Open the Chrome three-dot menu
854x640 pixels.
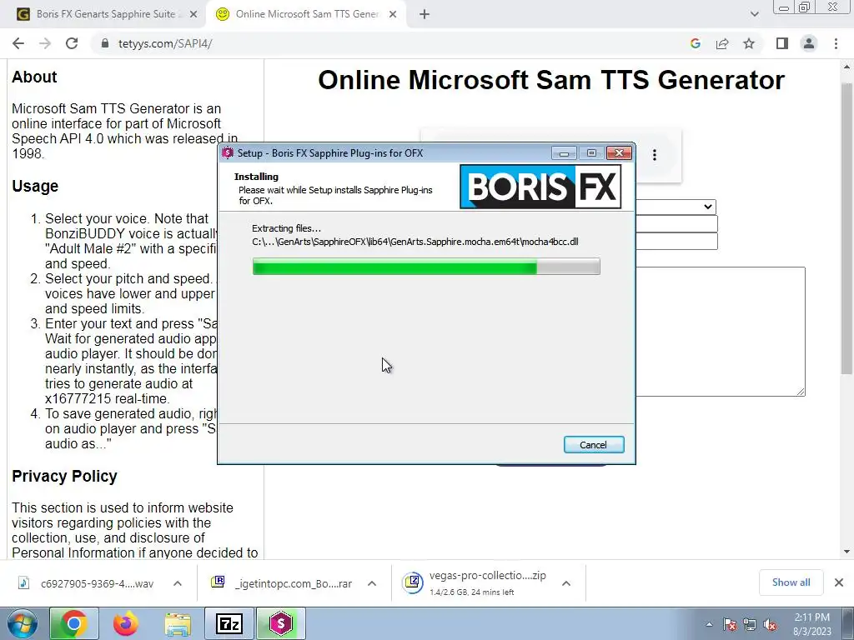point(836,43)
